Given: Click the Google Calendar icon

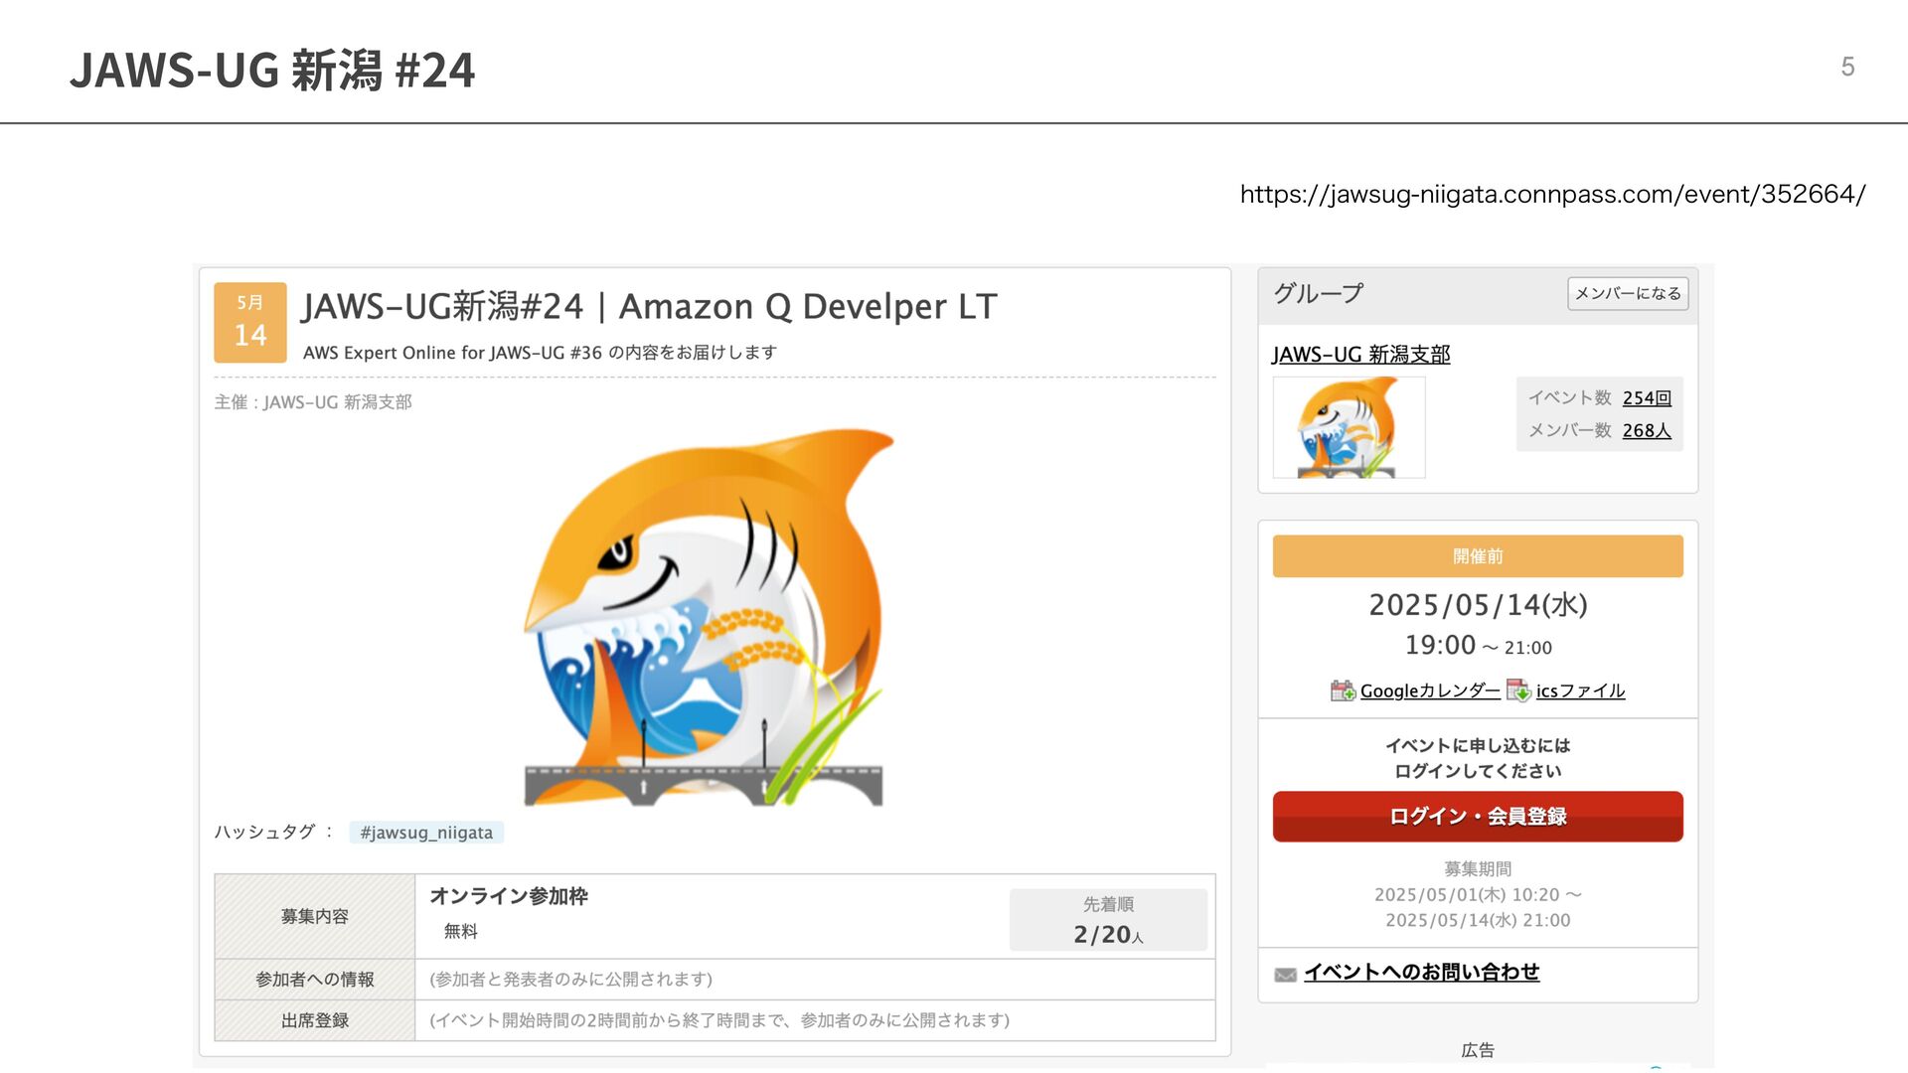Looking at the screenshot, I should [x=1343, y=690].
